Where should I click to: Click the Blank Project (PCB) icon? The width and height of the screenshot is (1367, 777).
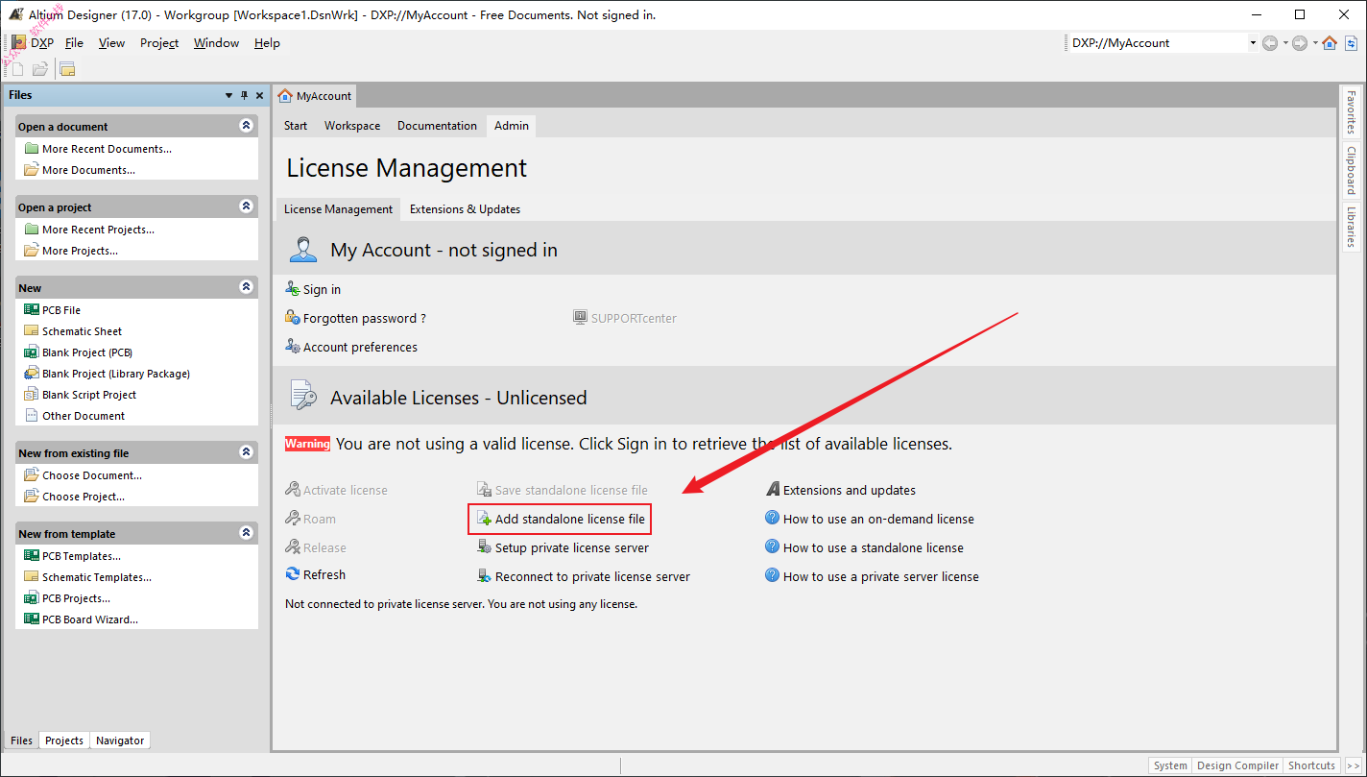(32, 352)
